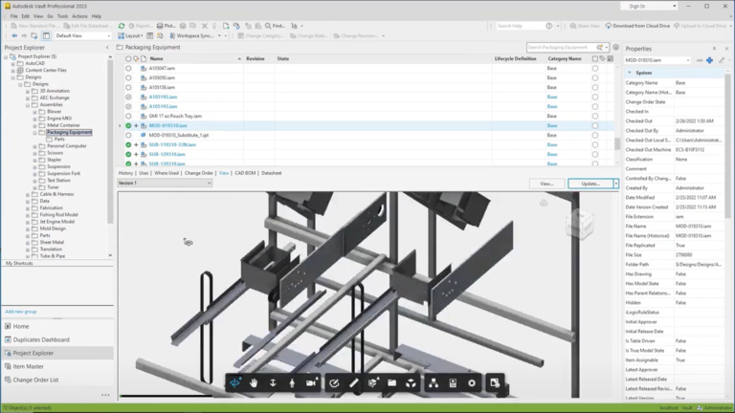The image size is (735, 413).
Task: Tick the checkbox in SUB-129310.iam row
Action: pyautogui.click(x=595, y=154)
